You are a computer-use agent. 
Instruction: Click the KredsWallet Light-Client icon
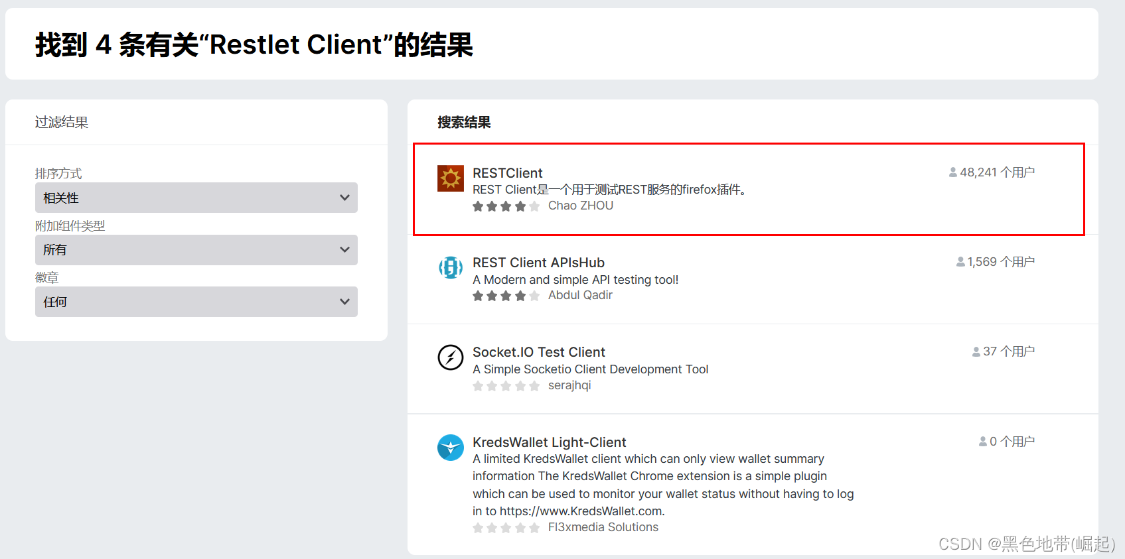tap(451, 448)
